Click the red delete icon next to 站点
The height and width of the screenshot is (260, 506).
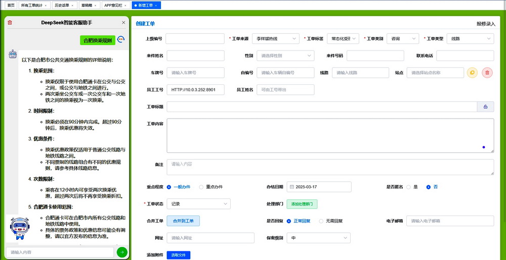pyautogui.click(x=487, y=73)
